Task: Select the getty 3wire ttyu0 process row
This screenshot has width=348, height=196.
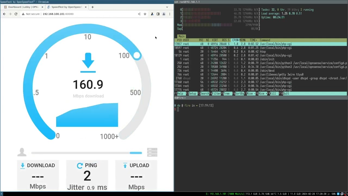Action: pyautogui.click(x=260, y=74)
